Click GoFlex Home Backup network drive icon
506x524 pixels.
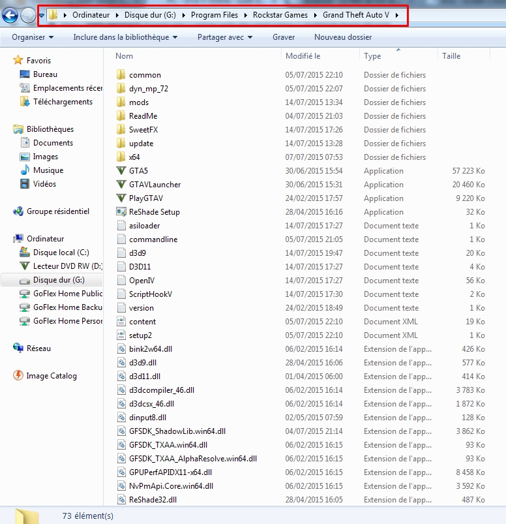pyautogui.click(x=25, y=307)
